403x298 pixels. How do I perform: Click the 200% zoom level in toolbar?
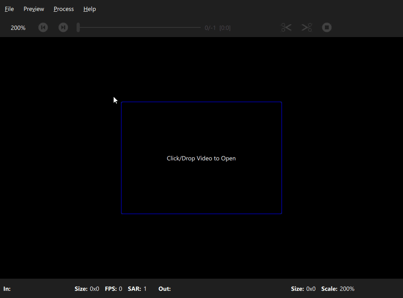pyautogui.click(x=18, y=28)
